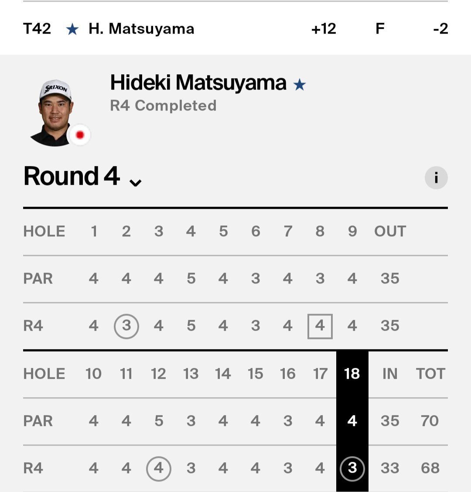The image size is (471, 492).
Task: Tap the Japan flag badge
Action: point(80,135)
